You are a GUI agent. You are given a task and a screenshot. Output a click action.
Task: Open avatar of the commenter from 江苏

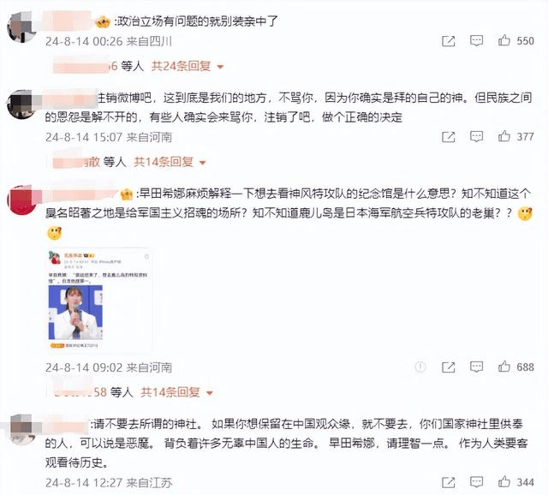click(x=22, y=429)
